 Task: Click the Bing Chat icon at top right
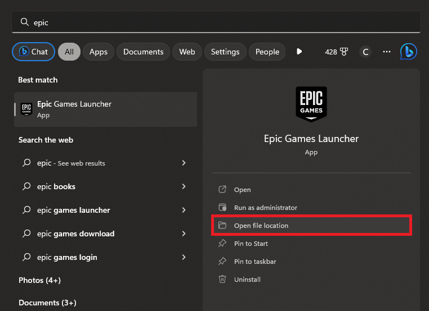(x=408, y=52)
